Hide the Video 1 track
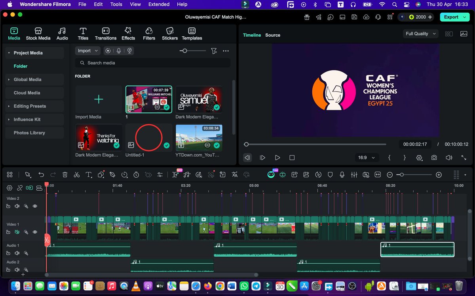Image resolution: width=475 pixels, height=296 pixels. (35, 232)
